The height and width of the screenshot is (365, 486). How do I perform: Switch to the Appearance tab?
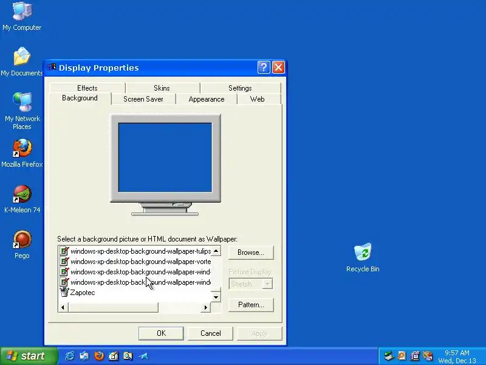[x=207, y=99]
